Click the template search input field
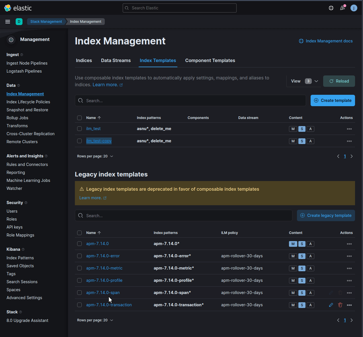Screen dimensions: 363x337 point(190,100)
